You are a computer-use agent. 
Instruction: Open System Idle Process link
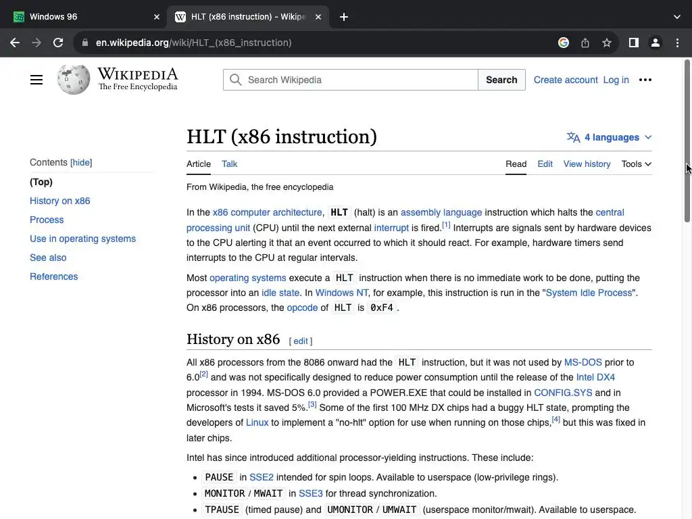[x=589, y=293]
